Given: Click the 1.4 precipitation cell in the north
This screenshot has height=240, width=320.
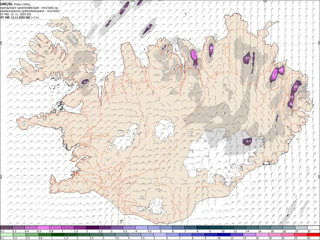Looking at the screenshot, I should (194, 54).
